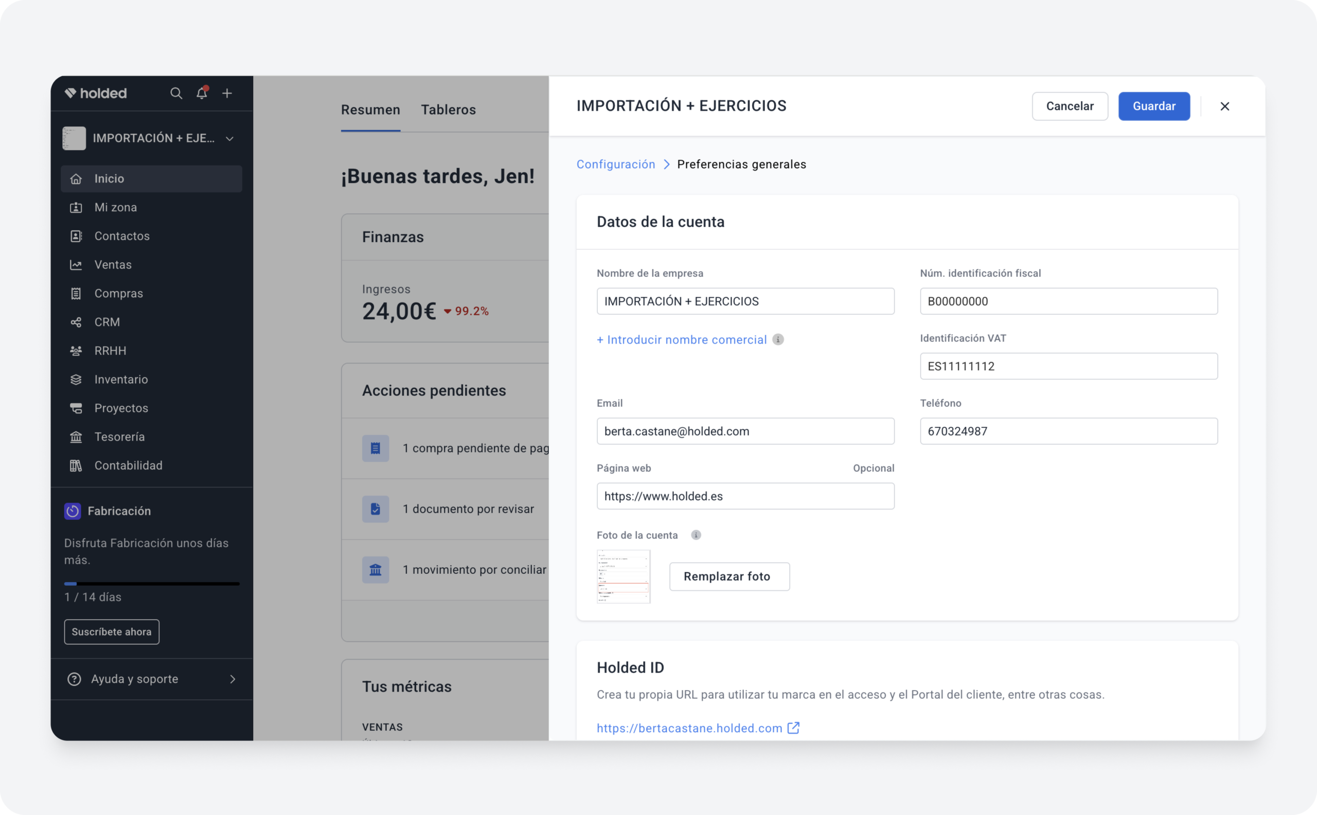Click Núm. identificación fiscal field

(x=1069, y=301)
